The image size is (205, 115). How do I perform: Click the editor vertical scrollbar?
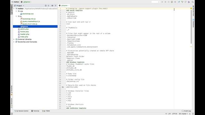[191, 27]
